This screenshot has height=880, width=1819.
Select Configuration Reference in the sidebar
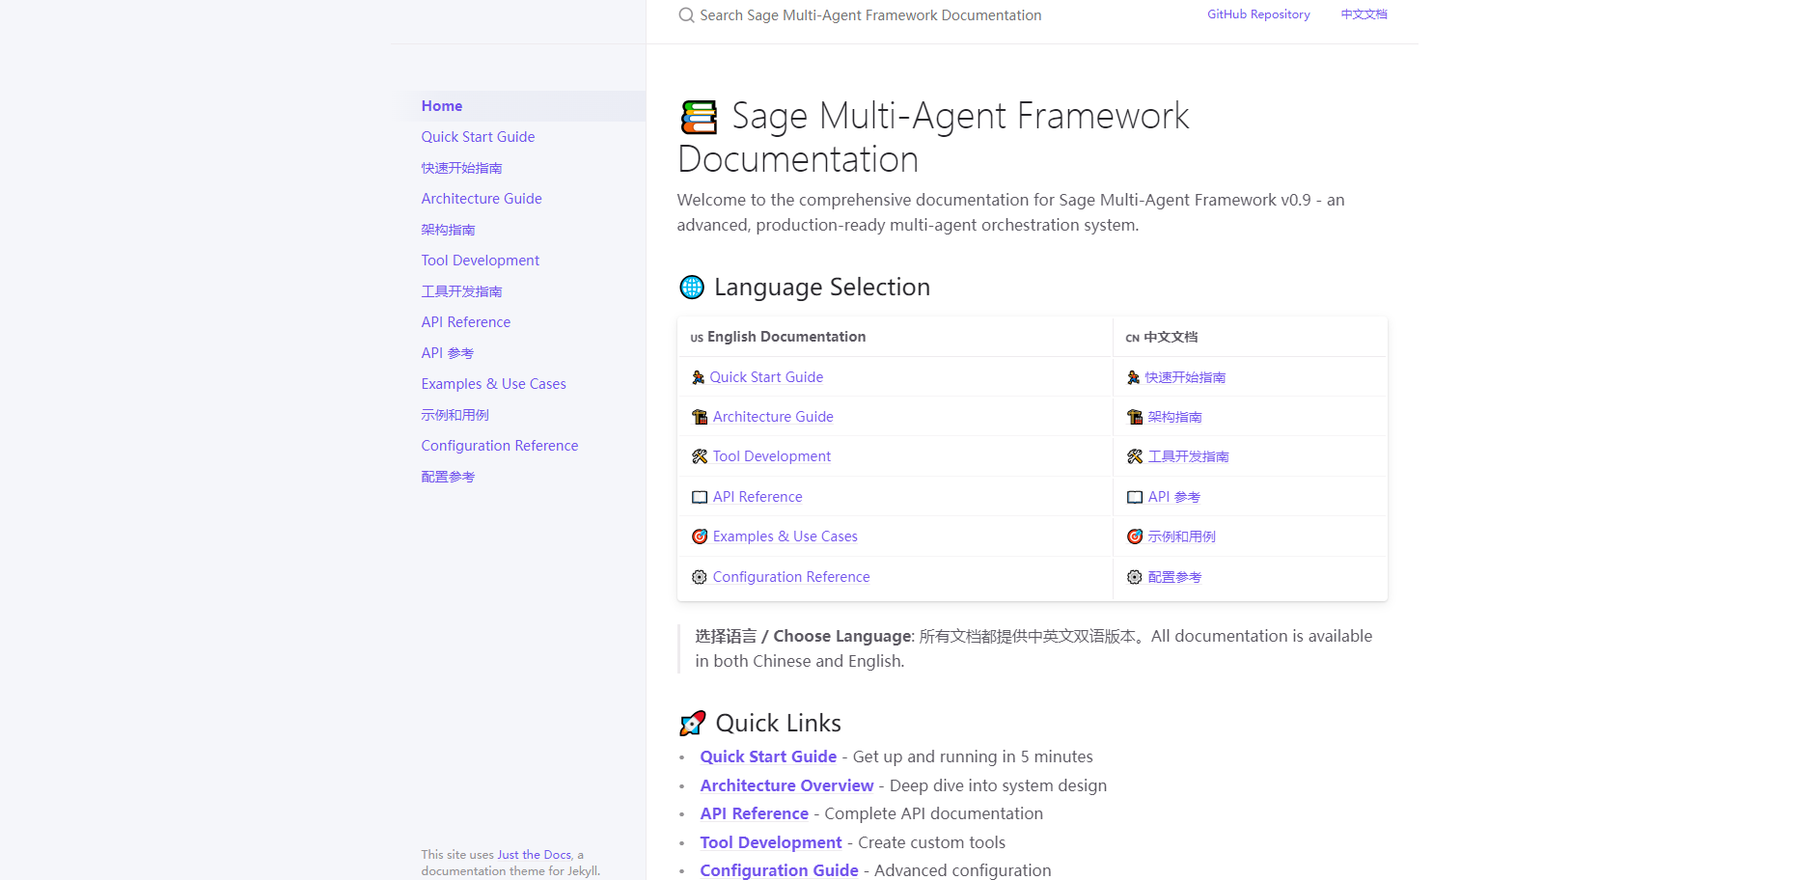(x=499, y=445)
